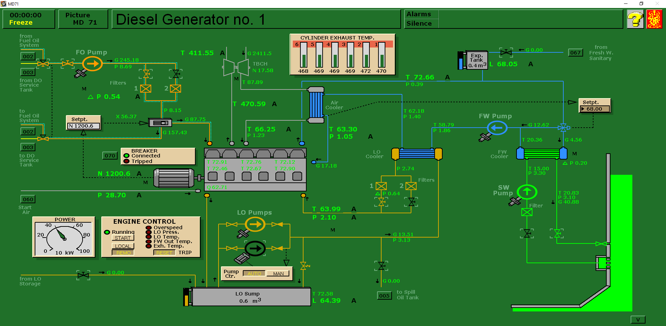Click the Exp. Tank level gauge bar

pyautogui.click(x=461, y=61)
